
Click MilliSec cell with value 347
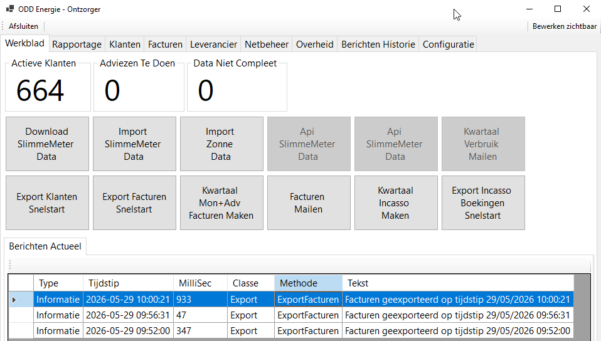coord(201,331)
